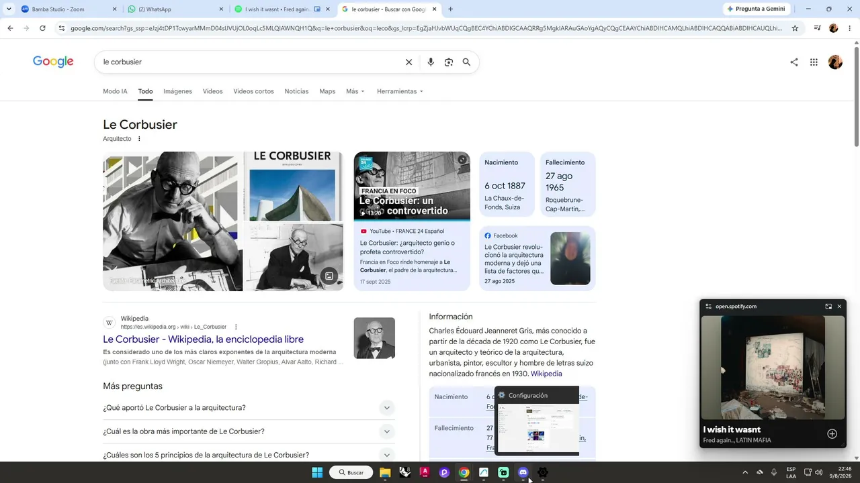Open File Explorer from taskbar
The width and height of the screenshot is (860, 483).
click(x=385, y=472)
